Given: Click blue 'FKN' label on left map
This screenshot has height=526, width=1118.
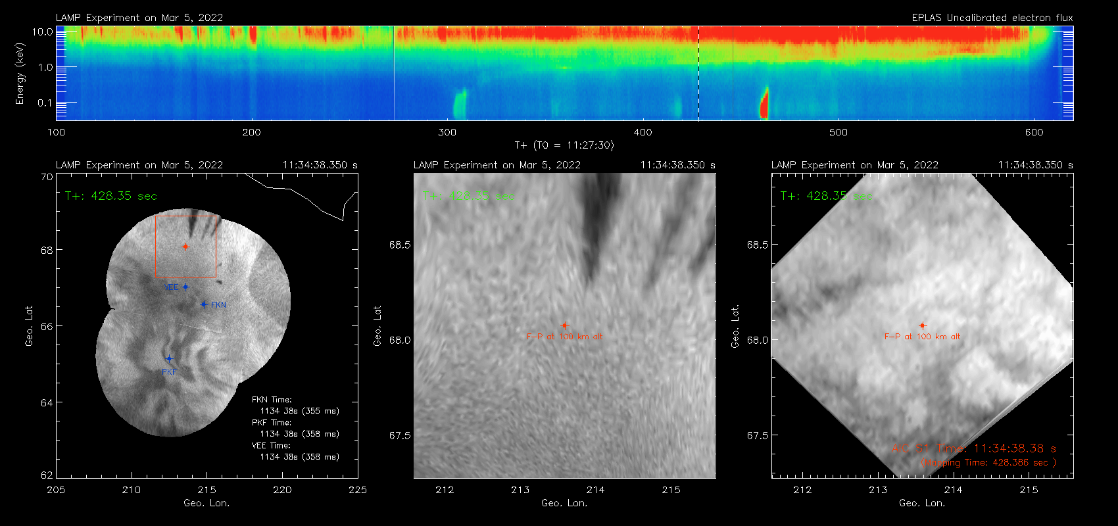Looking at the screenshot, I should (x=218, y=305).
